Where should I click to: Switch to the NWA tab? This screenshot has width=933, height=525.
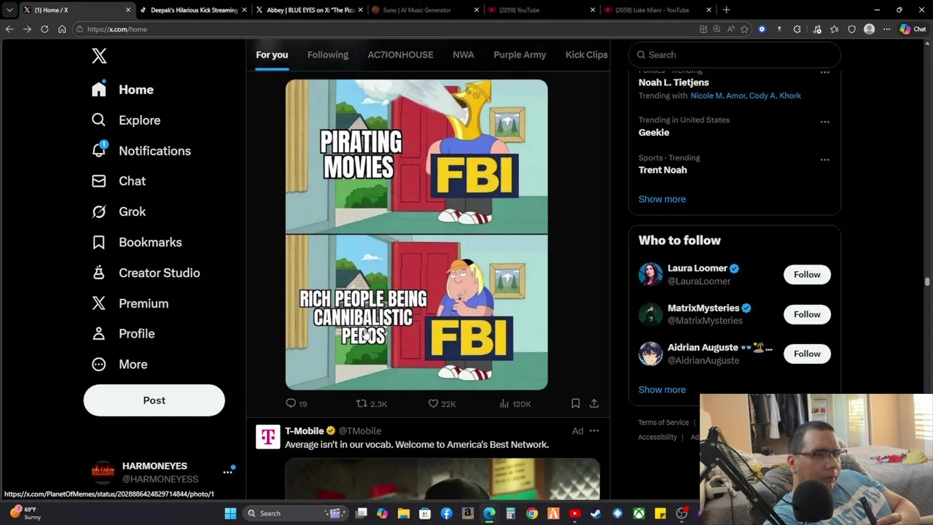coord(463,55)
